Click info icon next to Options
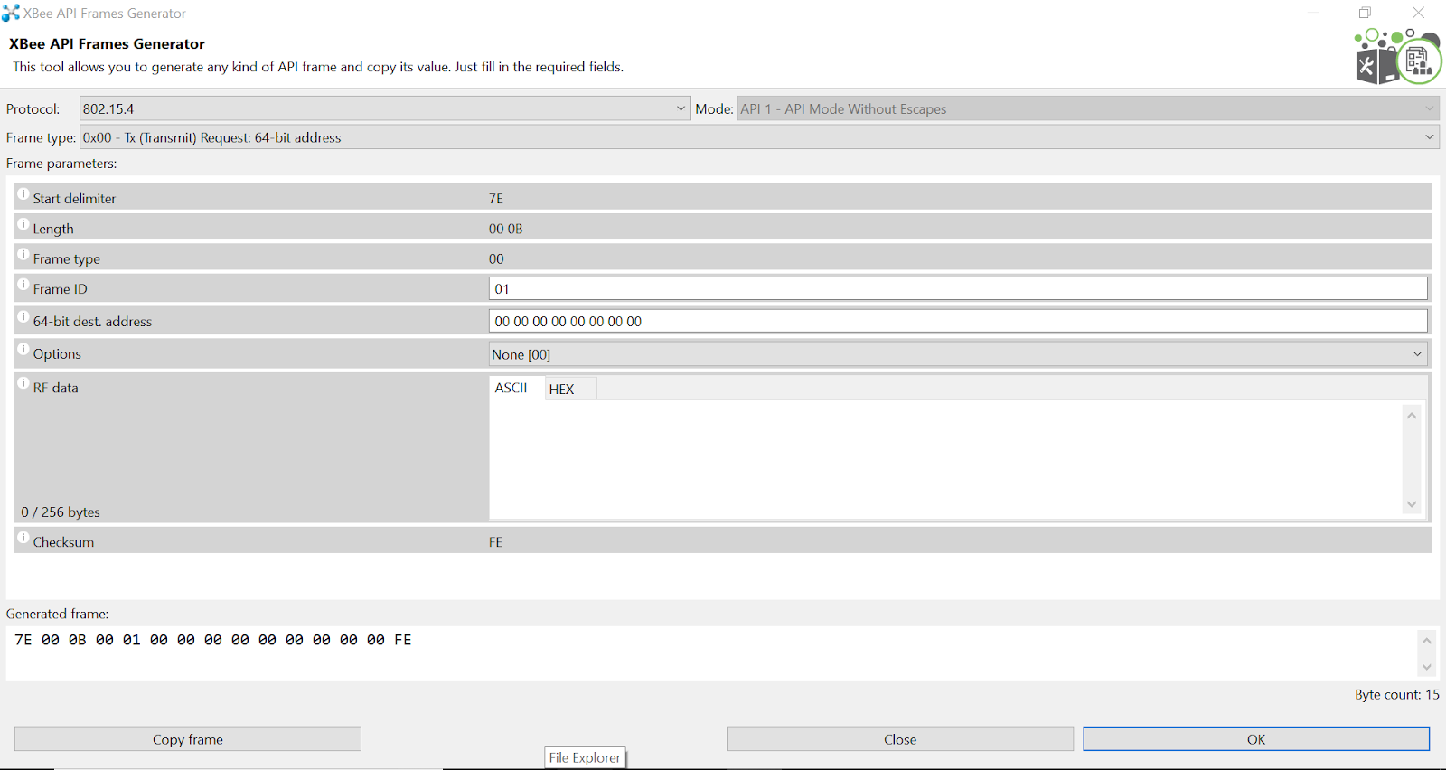The width and height of the screenshot is (1446, 770). [23, 350]
